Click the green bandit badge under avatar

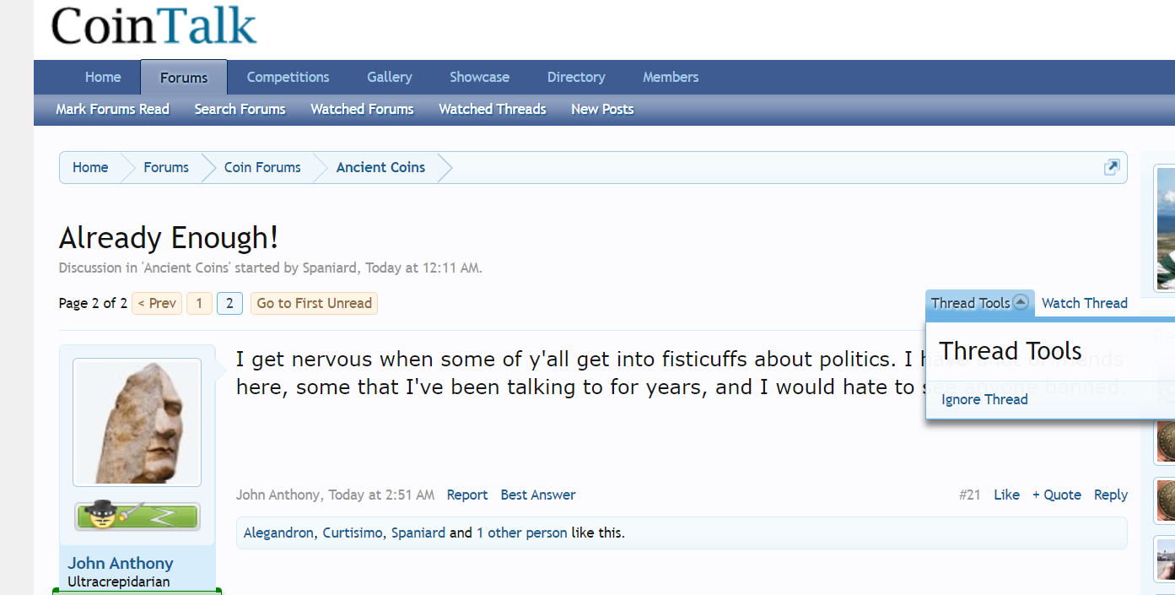coord(137,516)
